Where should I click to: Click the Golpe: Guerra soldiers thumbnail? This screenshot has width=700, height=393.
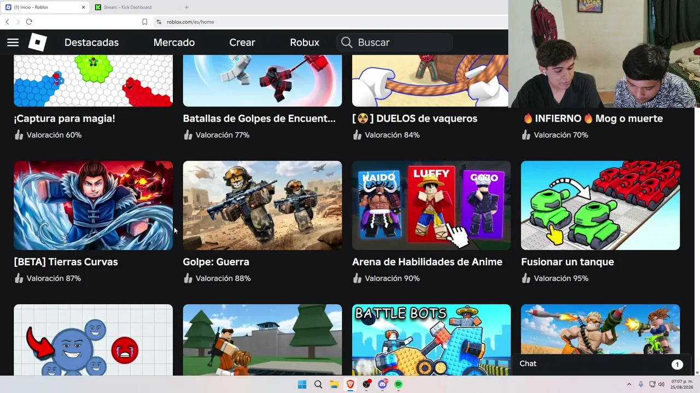point(262,205)
